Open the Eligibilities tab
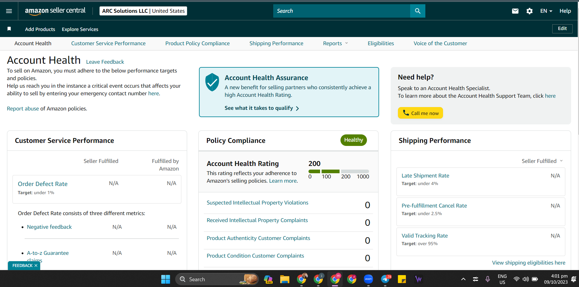The height and width of the screenshot is (287, 579). [381, 43]
